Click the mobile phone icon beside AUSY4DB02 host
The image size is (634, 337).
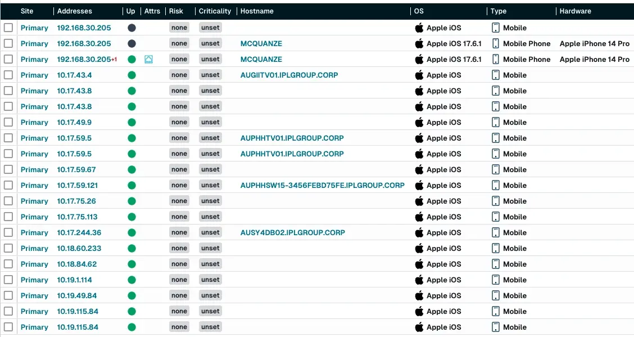[x=496, y=232]
